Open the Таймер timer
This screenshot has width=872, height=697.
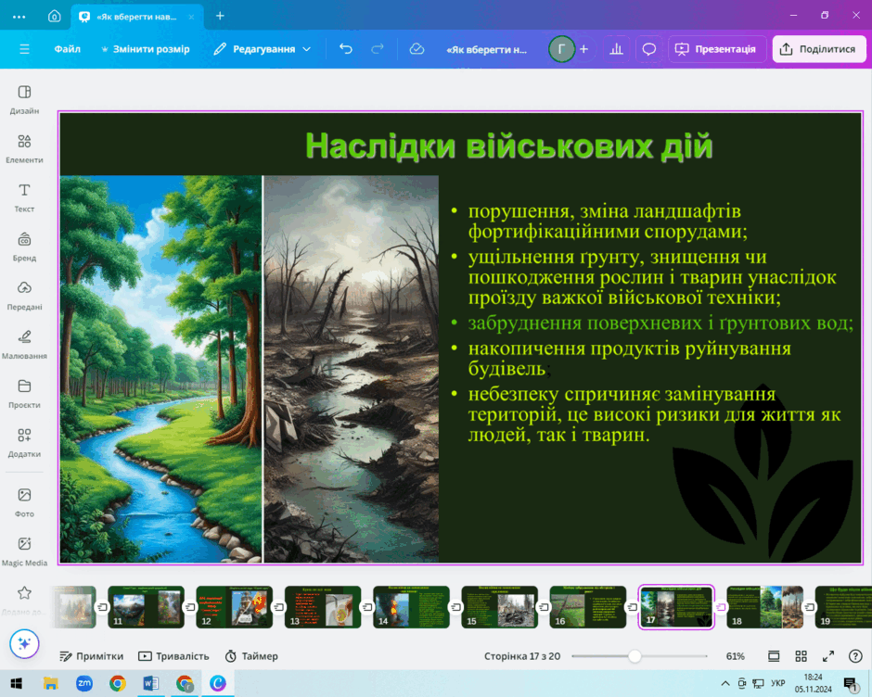[251, 656]
